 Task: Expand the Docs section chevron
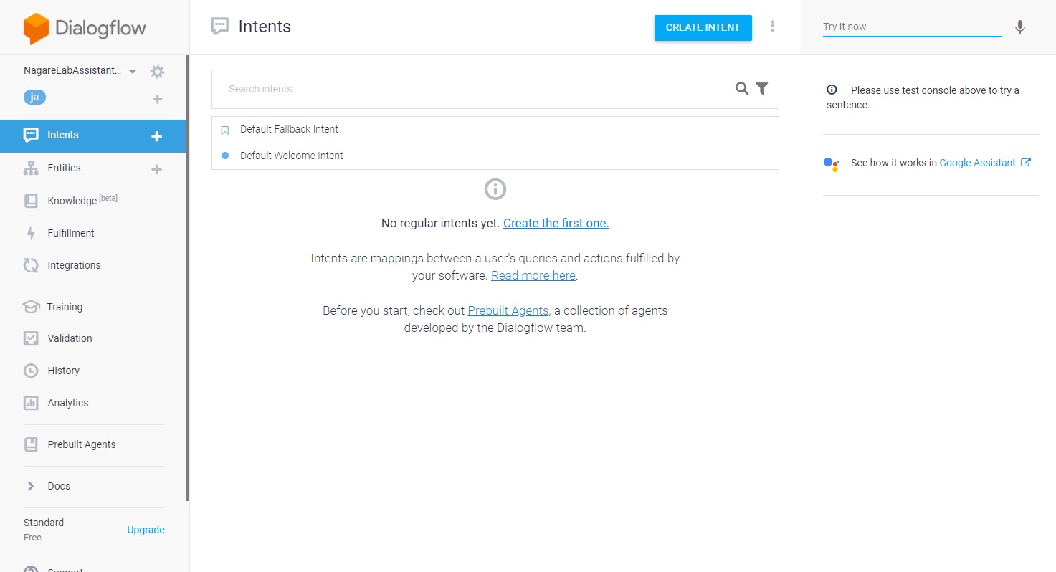(x=31, y=486)
